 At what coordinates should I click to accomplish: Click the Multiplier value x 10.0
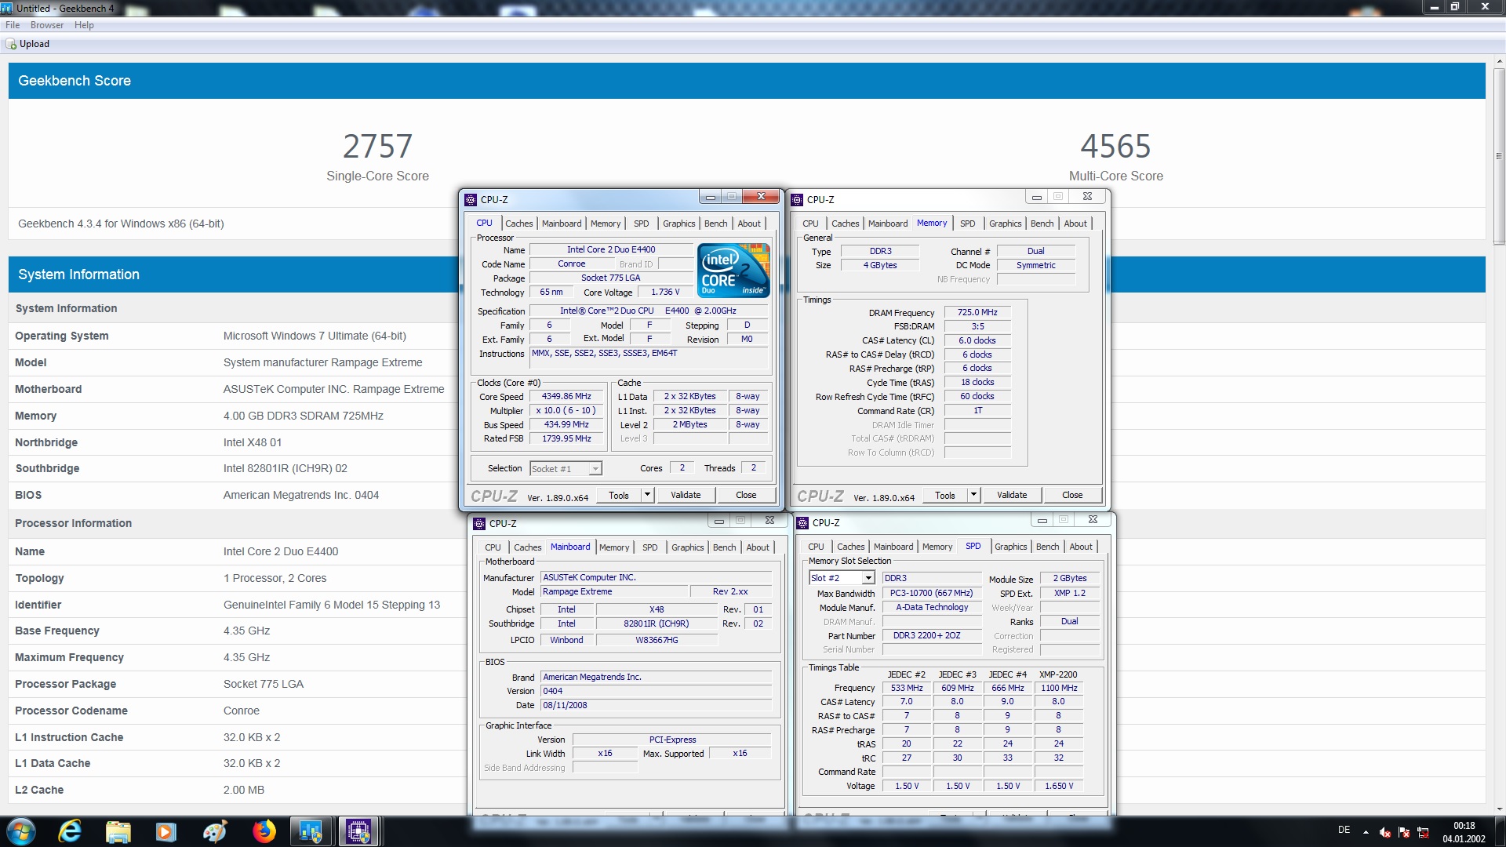(x=566, y=411)
